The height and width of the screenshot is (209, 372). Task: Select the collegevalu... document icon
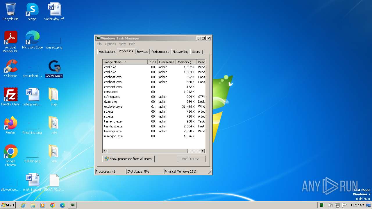coord(32,97)
